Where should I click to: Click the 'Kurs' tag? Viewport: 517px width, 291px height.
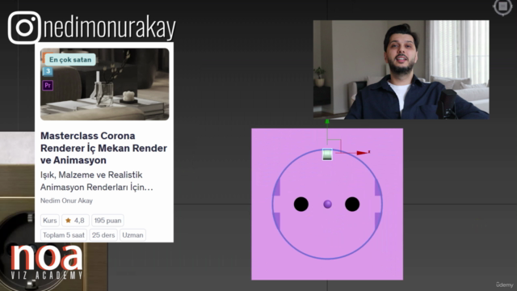[50, 221]
